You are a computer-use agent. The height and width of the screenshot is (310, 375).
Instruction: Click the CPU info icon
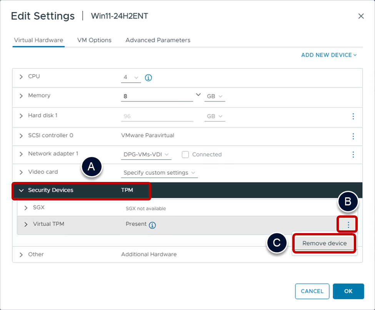[148, 78]
